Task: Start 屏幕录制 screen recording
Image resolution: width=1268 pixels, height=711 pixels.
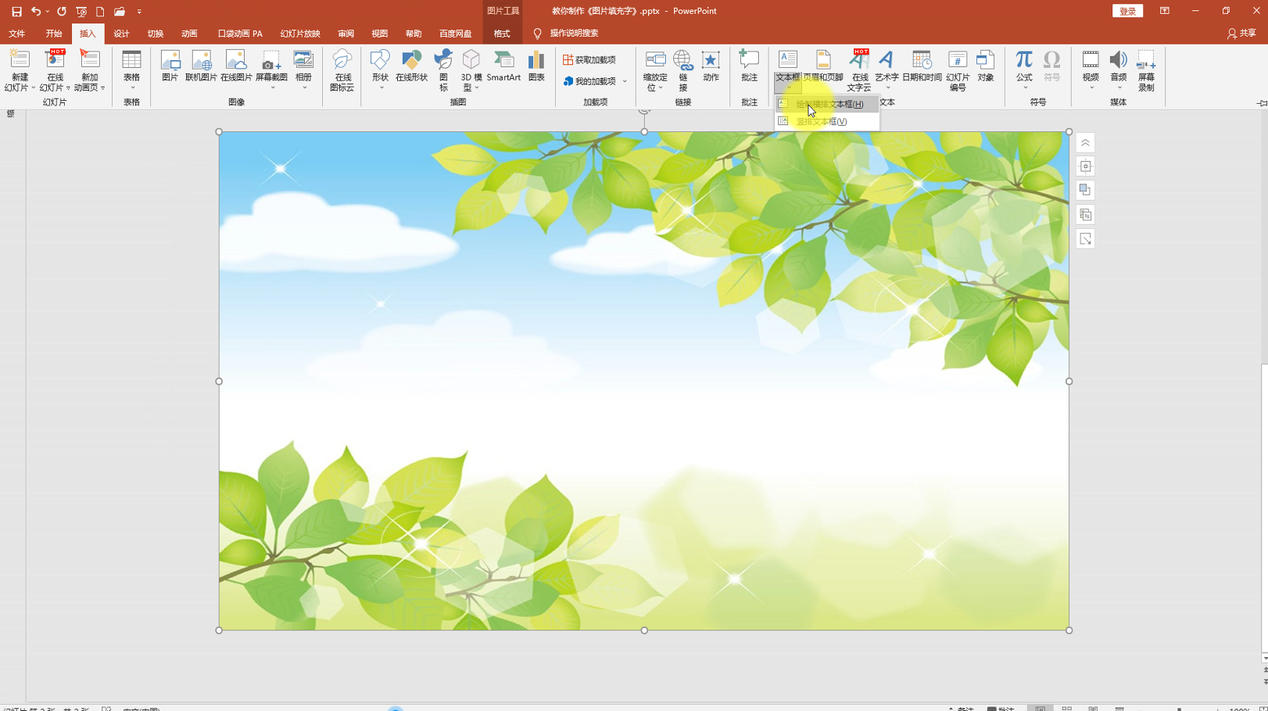Action: [1146, 70]
